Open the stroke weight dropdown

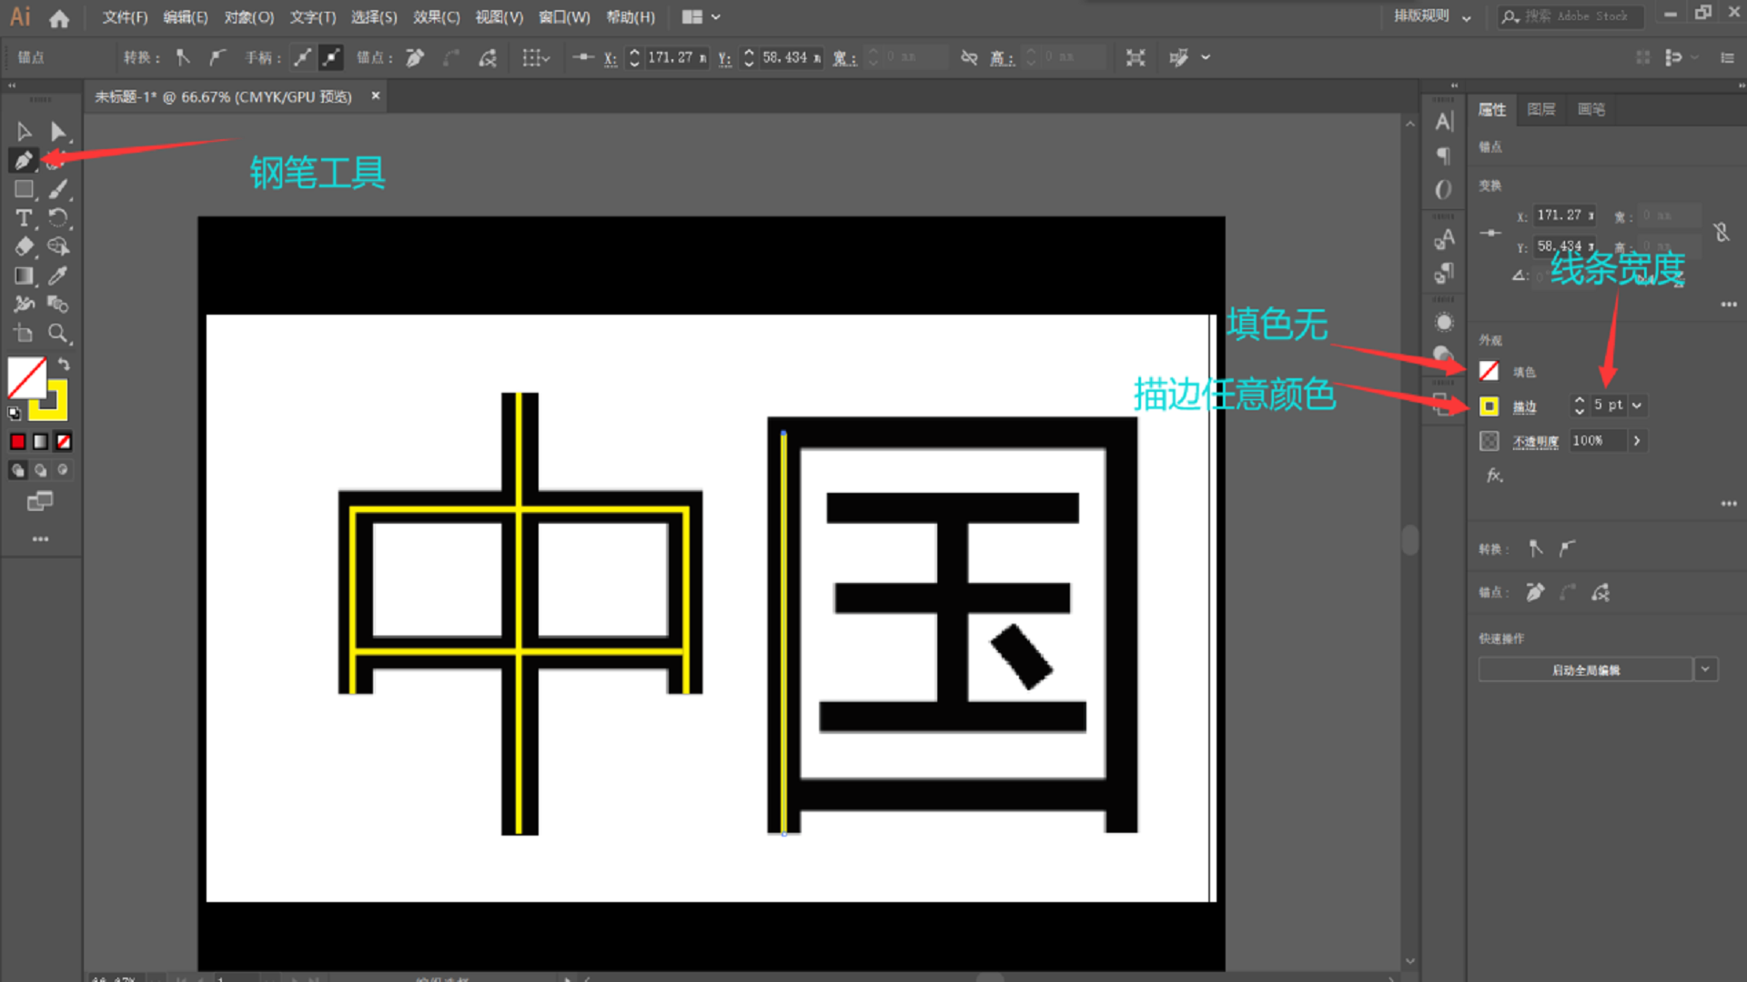1637,406
